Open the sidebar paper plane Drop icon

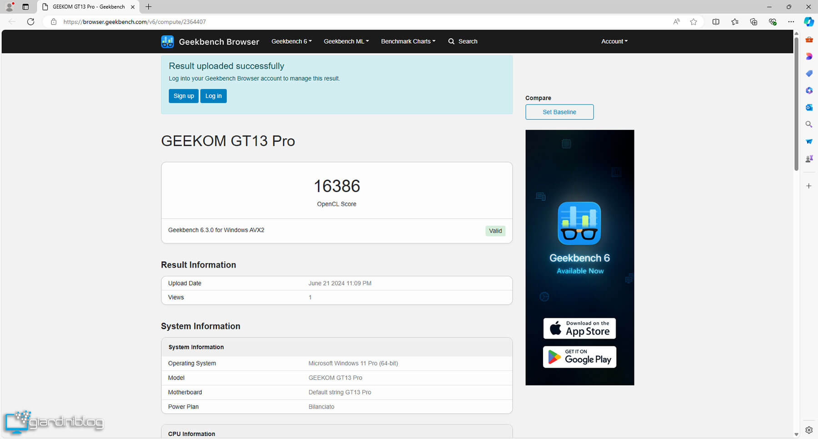(809, 142)
